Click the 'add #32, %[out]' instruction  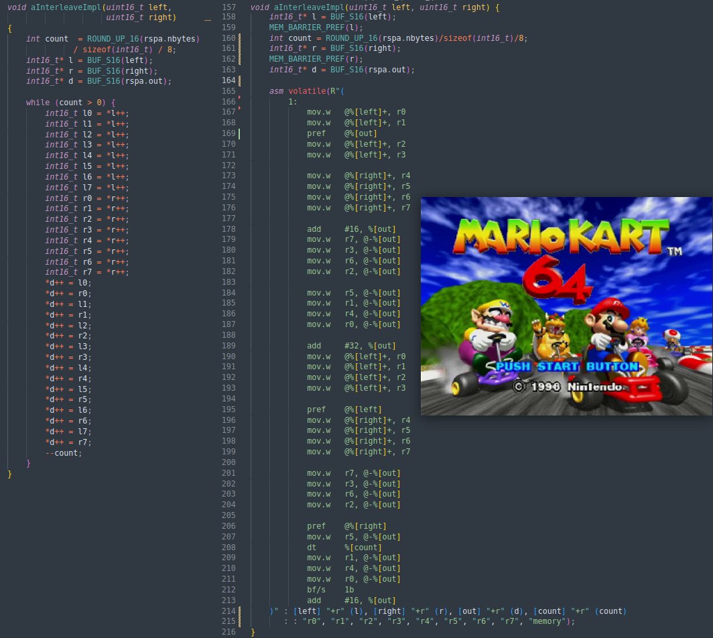tap(351, 346)
